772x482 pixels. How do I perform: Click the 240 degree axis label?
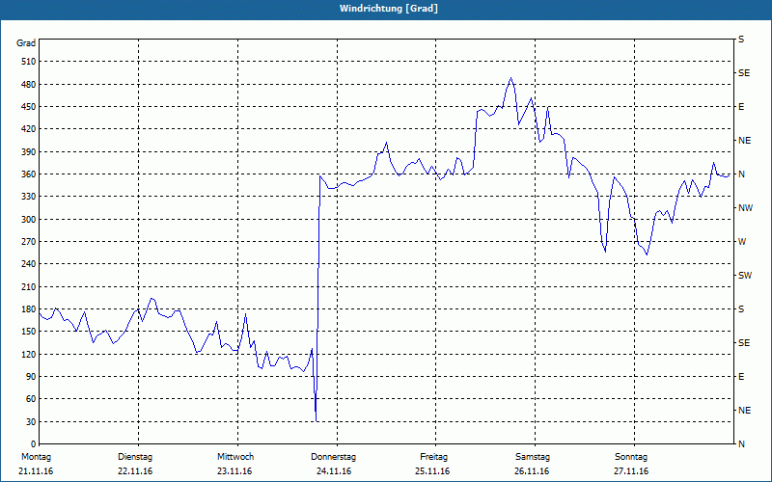tap(29, 264)
